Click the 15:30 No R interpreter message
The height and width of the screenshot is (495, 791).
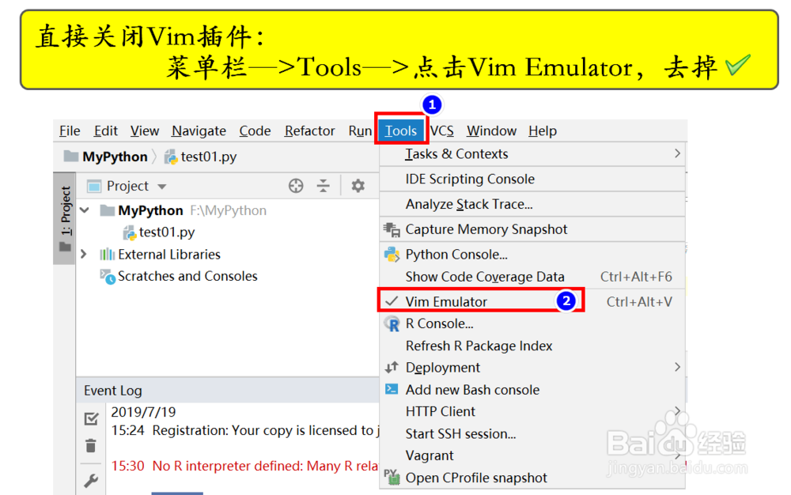coord(244,466)
